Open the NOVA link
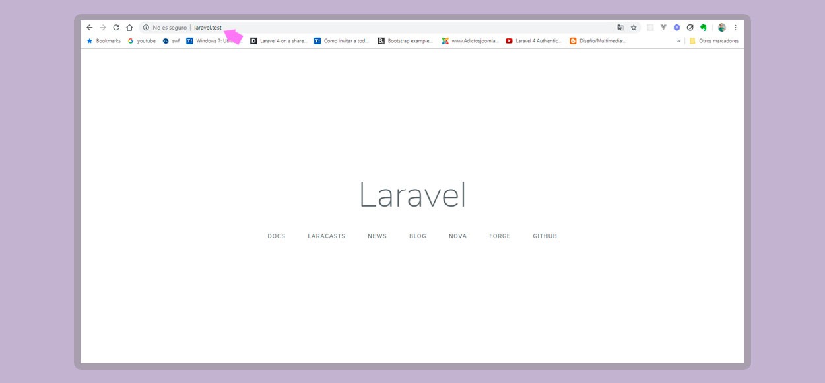The height and width of the screenshot is (383, 825). point(457,236)
